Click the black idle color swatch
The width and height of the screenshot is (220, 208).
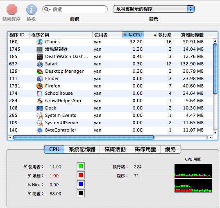click(x=81, y=193)
